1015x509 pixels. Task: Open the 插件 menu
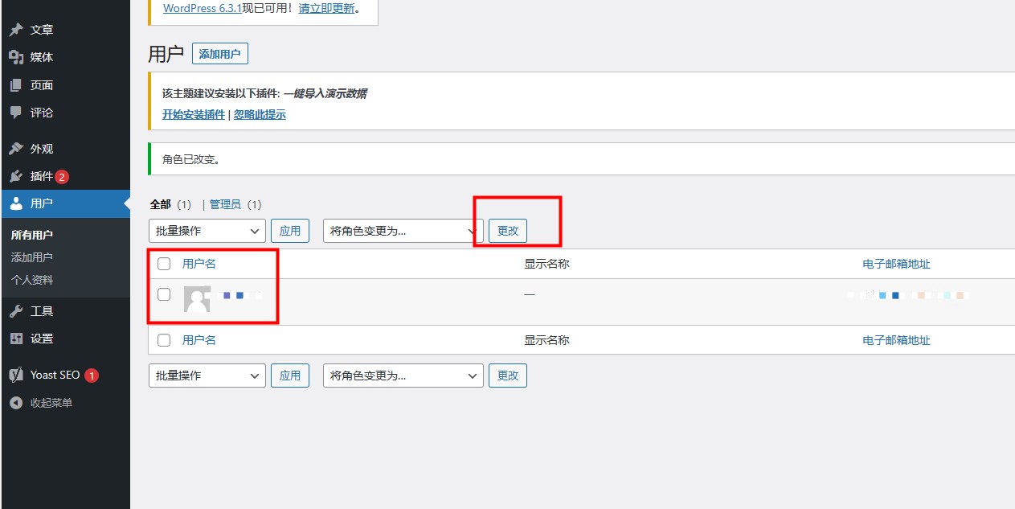coord(65,176)
